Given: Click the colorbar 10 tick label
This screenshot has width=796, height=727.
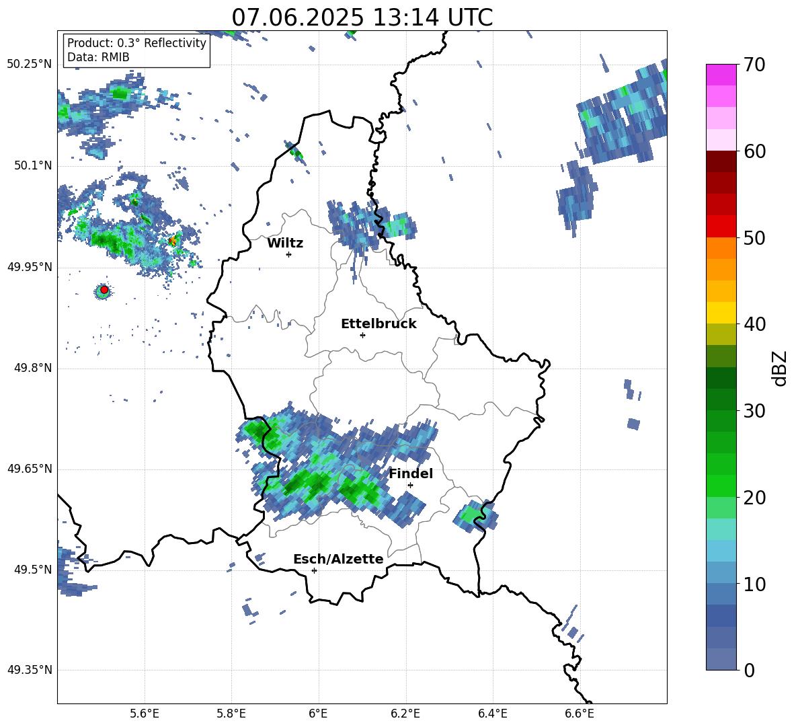Looking at the screenshot, I should click(755, 584).
